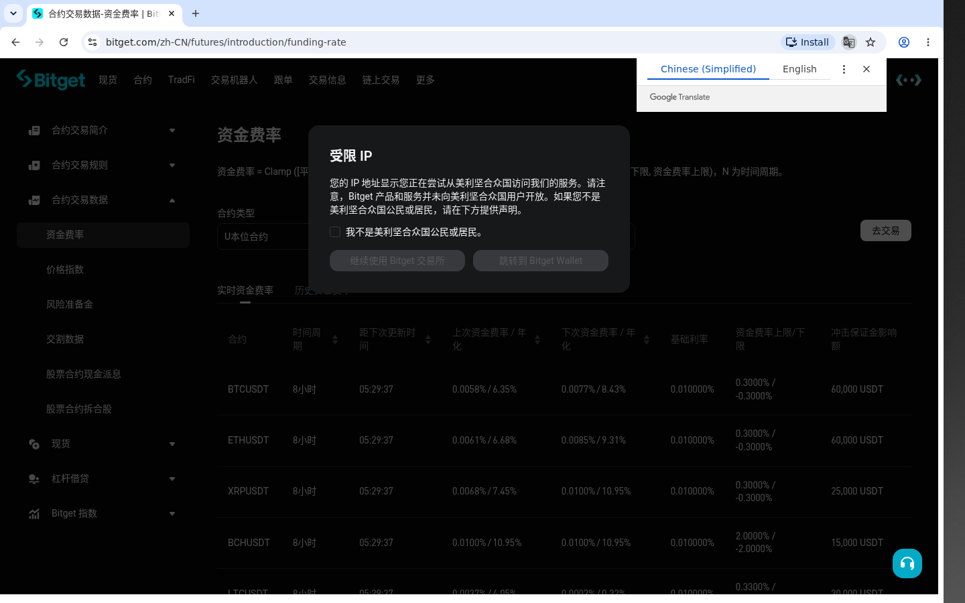The height and width of the screenshot is (603, 965).
Task: Click the site information icon in address bar
Action: click(92, 42)
